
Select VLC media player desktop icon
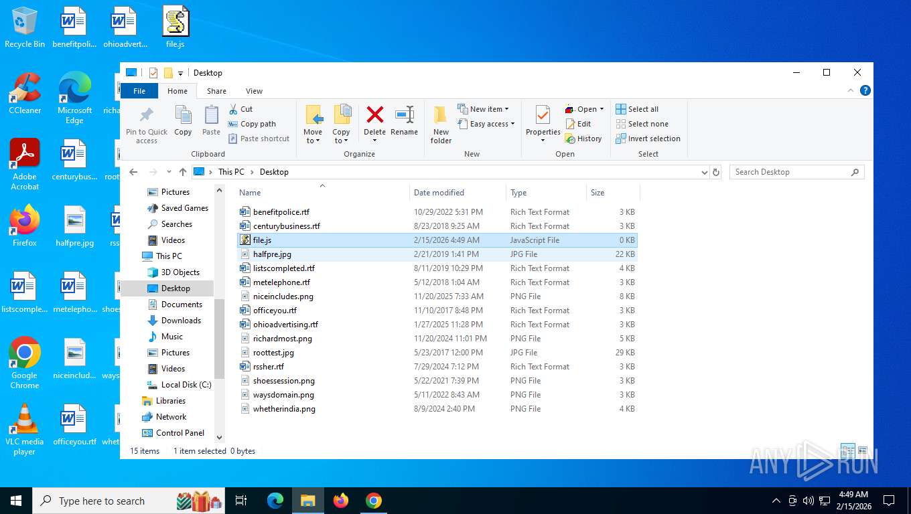click(x=25, y=430)
